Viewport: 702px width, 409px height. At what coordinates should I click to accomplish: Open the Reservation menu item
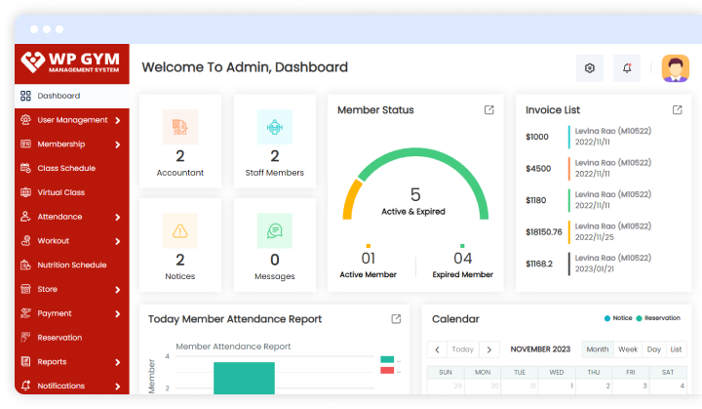click(x=71, y=338)
